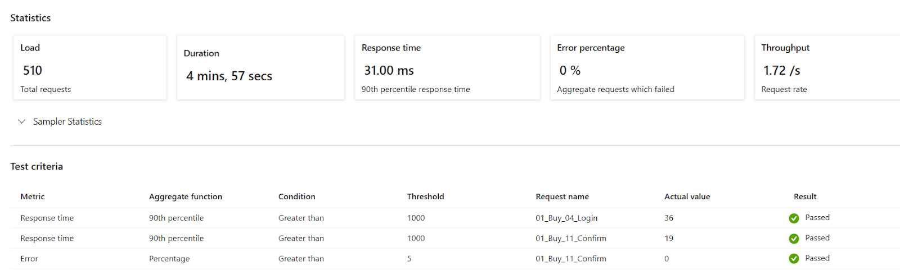
Task: Sort by the Metric column header
Action: click(x=33, y=196)
